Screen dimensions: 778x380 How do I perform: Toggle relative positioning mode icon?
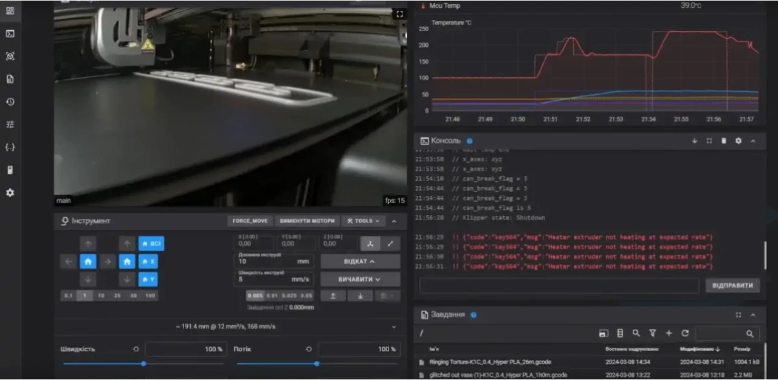click(x=390, y=244)
